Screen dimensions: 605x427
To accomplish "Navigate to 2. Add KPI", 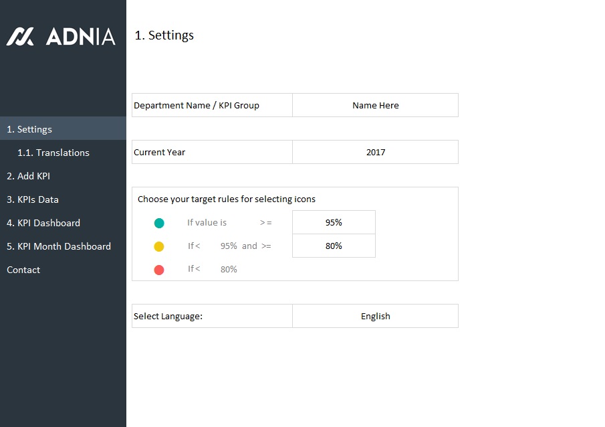I will coord(29,176).
